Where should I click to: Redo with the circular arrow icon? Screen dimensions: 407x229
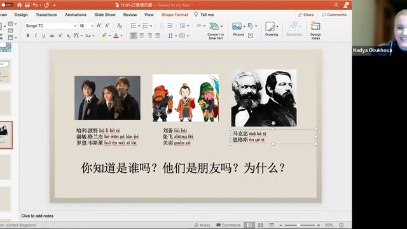46,4
